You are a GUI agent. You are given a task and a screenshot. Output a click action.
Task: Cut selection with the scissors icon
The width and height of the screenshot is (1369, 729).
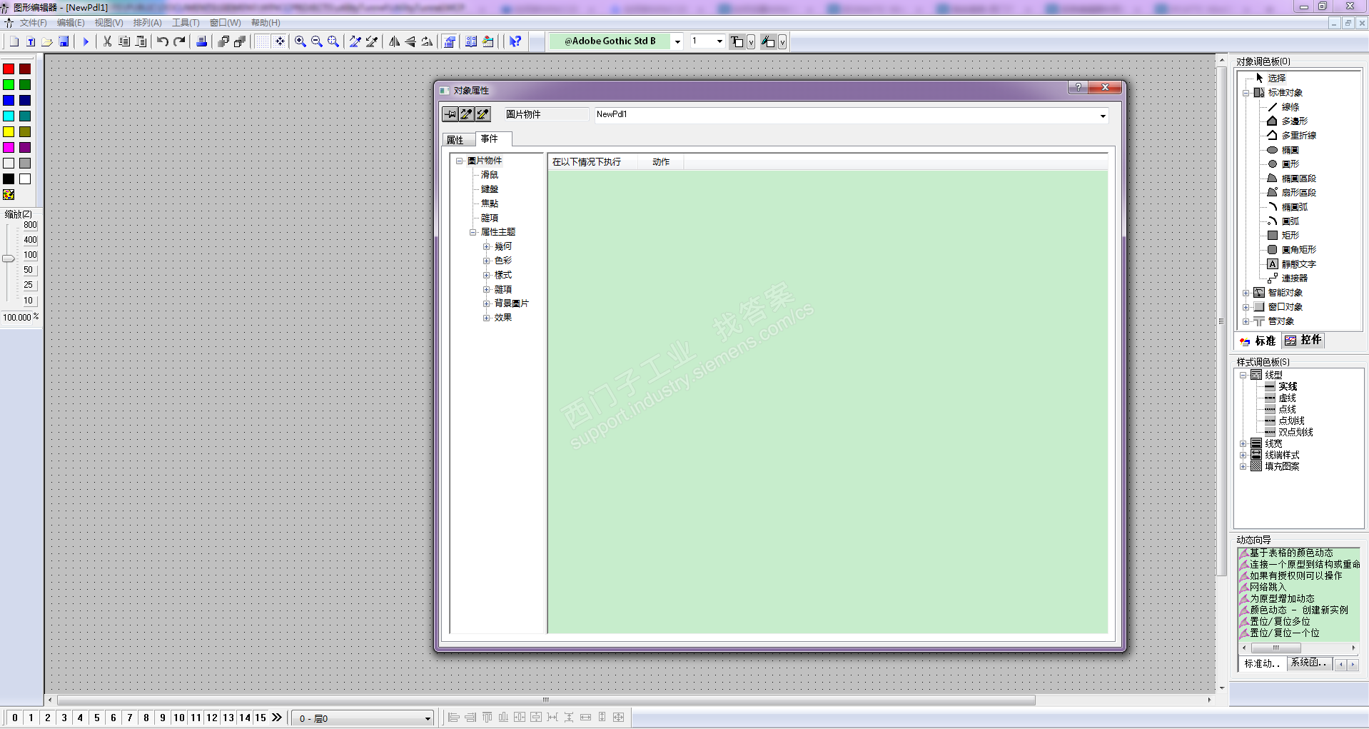point(107,41)
